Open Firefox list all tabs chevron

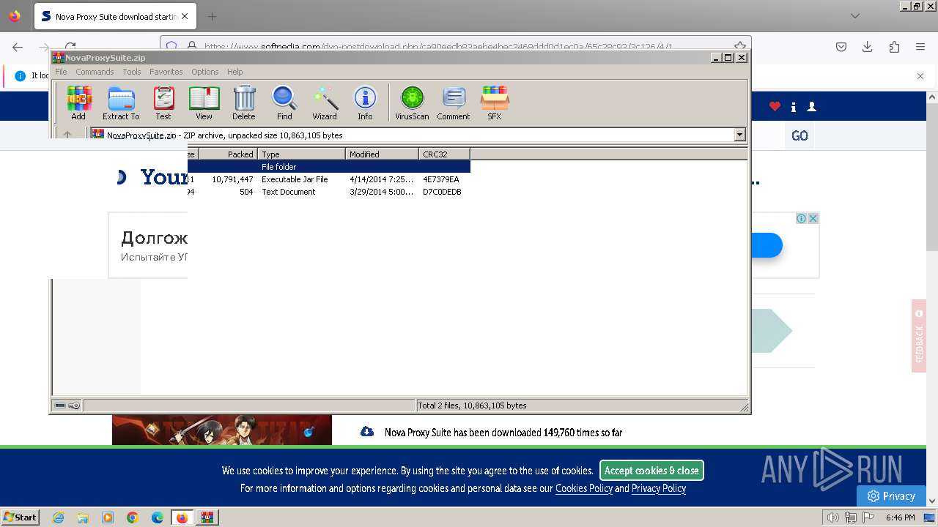click(855, 16)
